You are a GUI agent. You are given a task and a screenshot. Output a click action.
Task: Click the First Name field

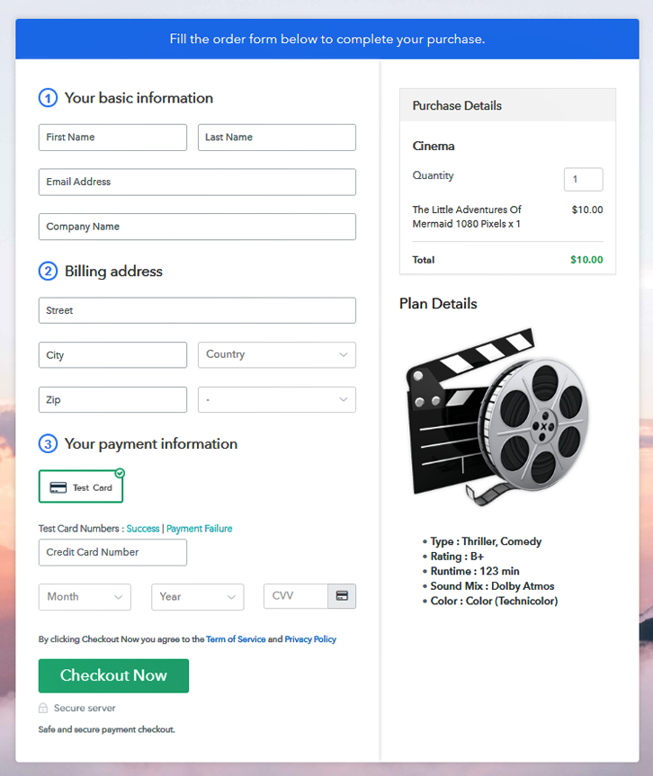click(x=112, y=138)
